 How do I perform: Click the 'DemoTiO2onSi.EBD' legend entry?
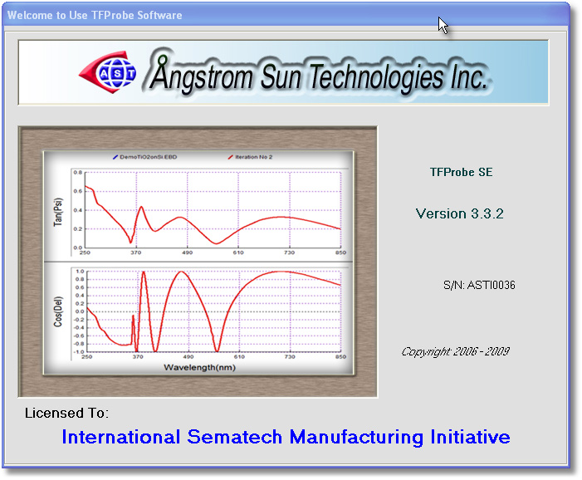coord(145,157)
